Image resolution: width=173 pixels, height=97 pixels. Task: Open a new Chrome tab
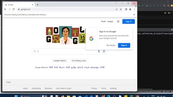click(38, 5)
